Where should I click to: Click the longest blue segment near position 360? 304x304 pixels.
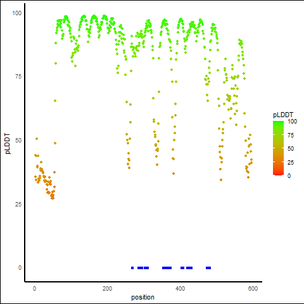(x=167, y=268)
